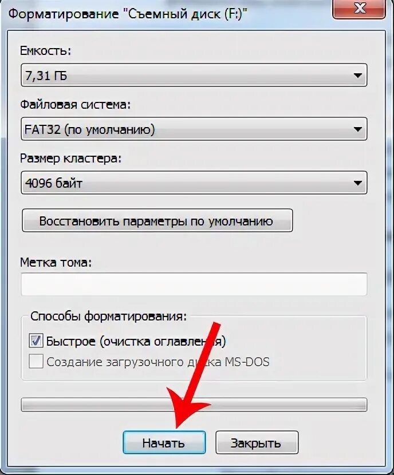
Task: Select the 7,31 ГБ capacity value text
Action: pyautogui.click(x=46, y=76)
